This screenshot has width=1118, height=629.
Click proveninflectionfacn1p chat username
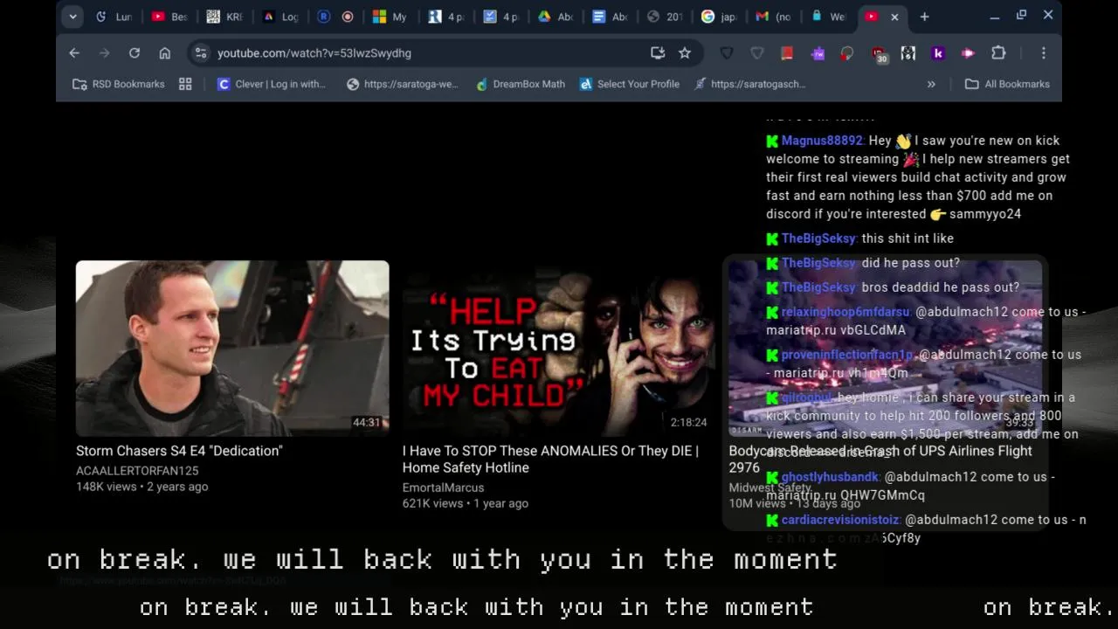846,355
